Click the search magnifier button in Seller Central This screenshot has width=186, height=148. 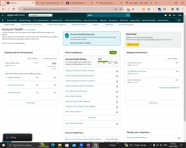[x=128, y=15]
